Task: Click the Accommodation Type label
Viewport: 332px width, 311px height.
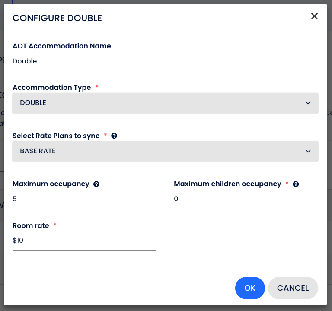Action: click(x=51, y=87)
